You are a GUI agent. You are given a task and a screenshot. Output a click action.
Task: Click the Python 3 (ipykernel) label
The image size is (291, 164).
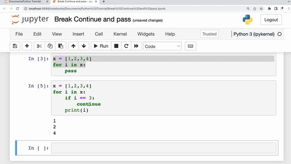click(254, 34)
